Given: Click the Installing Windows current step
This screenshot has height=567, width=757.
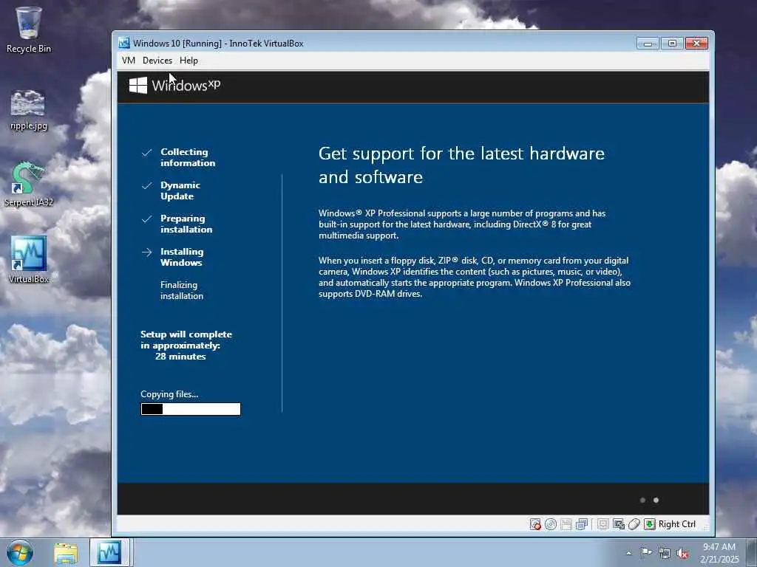Looking at the screenshot, I should coord(182,257).
